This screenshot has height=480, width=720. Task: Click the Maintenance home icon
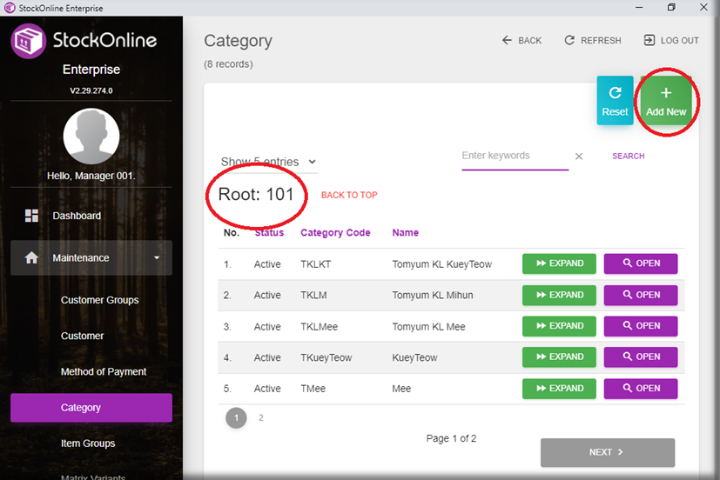(32, 258)
